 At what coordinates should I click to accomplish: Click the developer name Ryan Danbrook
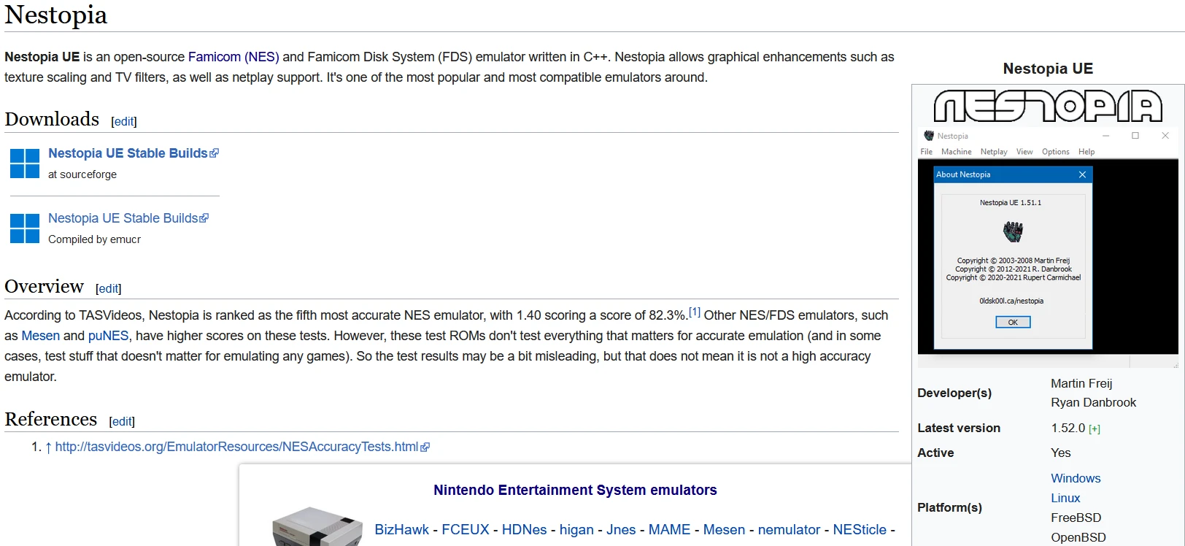click(x=1093, y=402)
